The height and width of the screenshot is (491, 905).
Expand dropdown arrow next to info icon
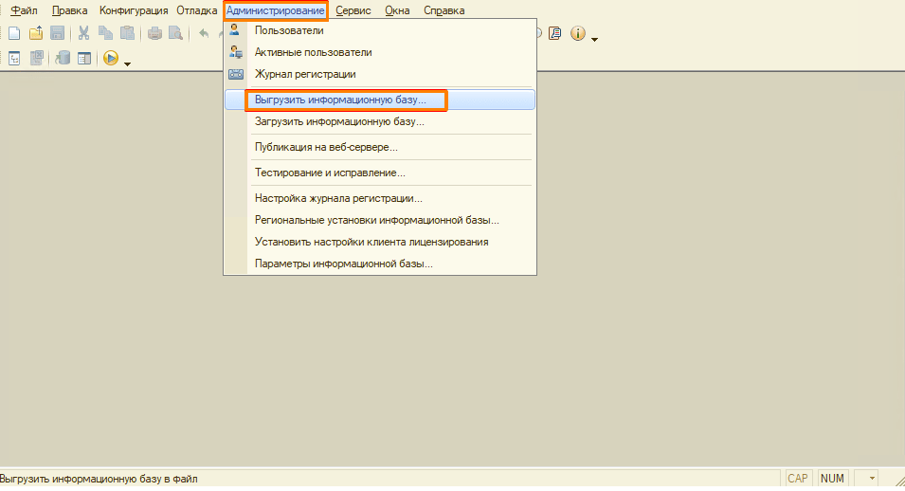tap(594, 39)
